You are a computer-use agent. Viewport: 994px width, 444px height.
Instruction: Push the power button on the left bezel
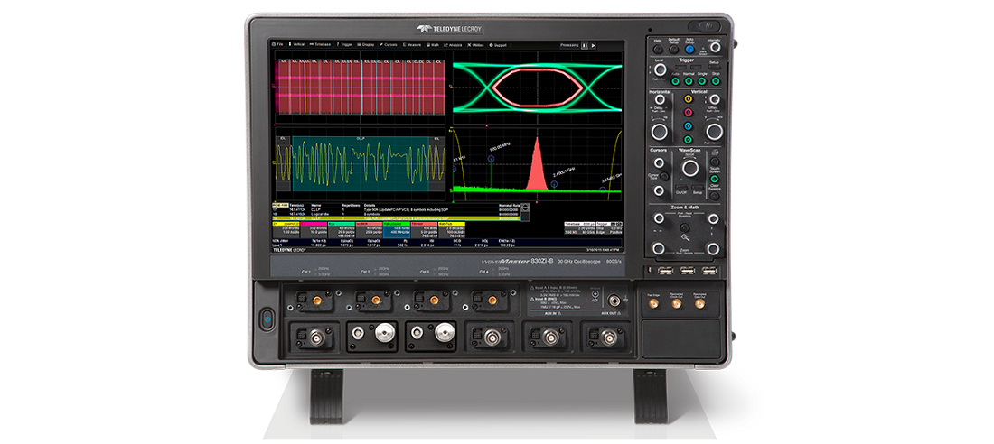(x=267, y=319)
